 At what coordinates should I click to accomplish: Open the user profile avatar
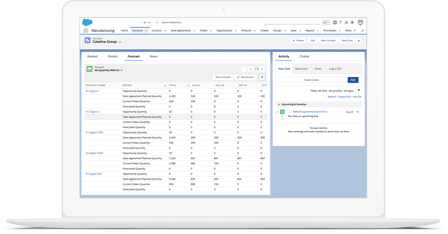[x=360, y=22]
